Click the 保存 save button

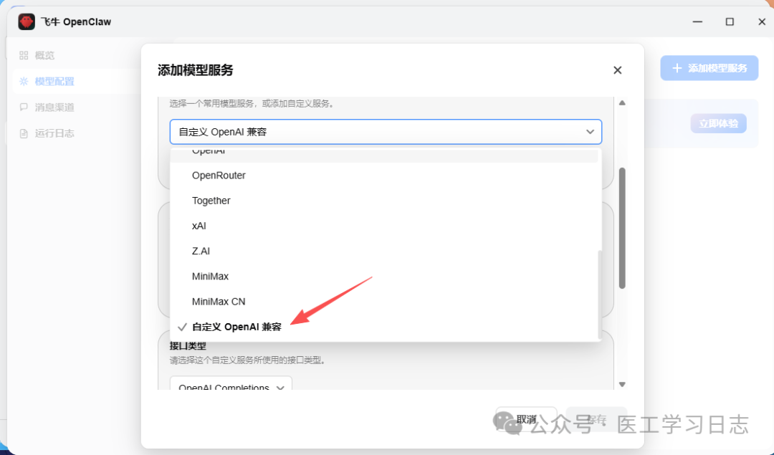596,419
